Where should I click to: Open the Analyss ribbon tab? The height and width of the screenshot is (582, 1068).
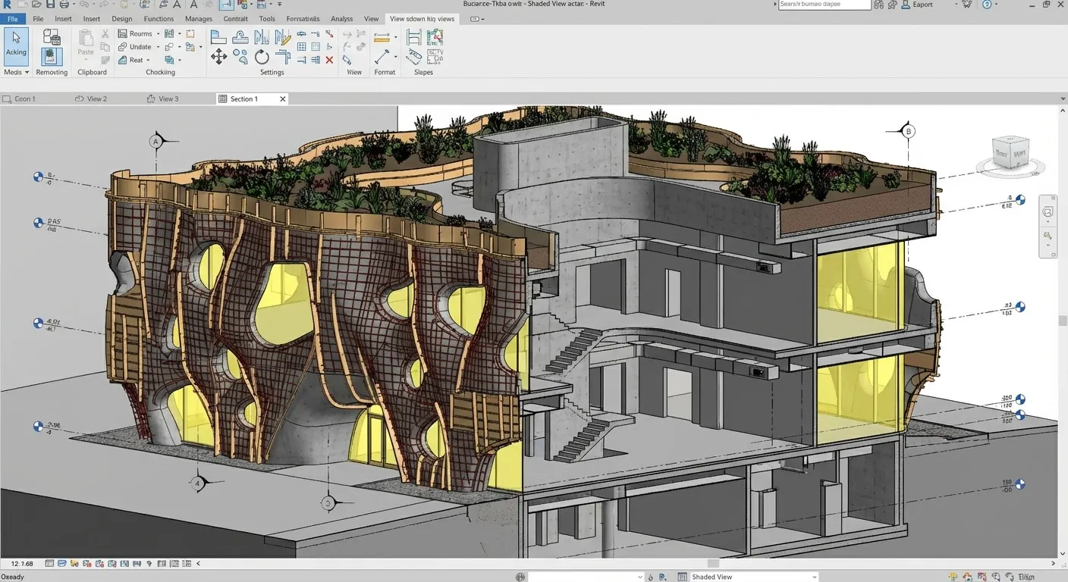pyautogui.click(x=341, y=19)
